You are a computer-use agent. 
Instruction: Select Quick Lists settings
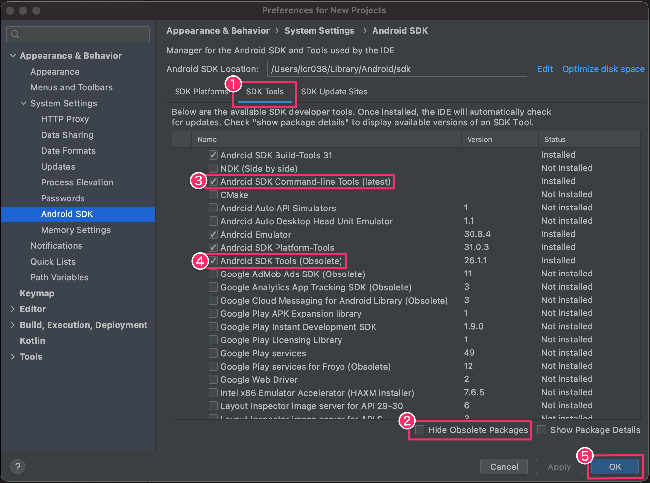tap(53, 262)
